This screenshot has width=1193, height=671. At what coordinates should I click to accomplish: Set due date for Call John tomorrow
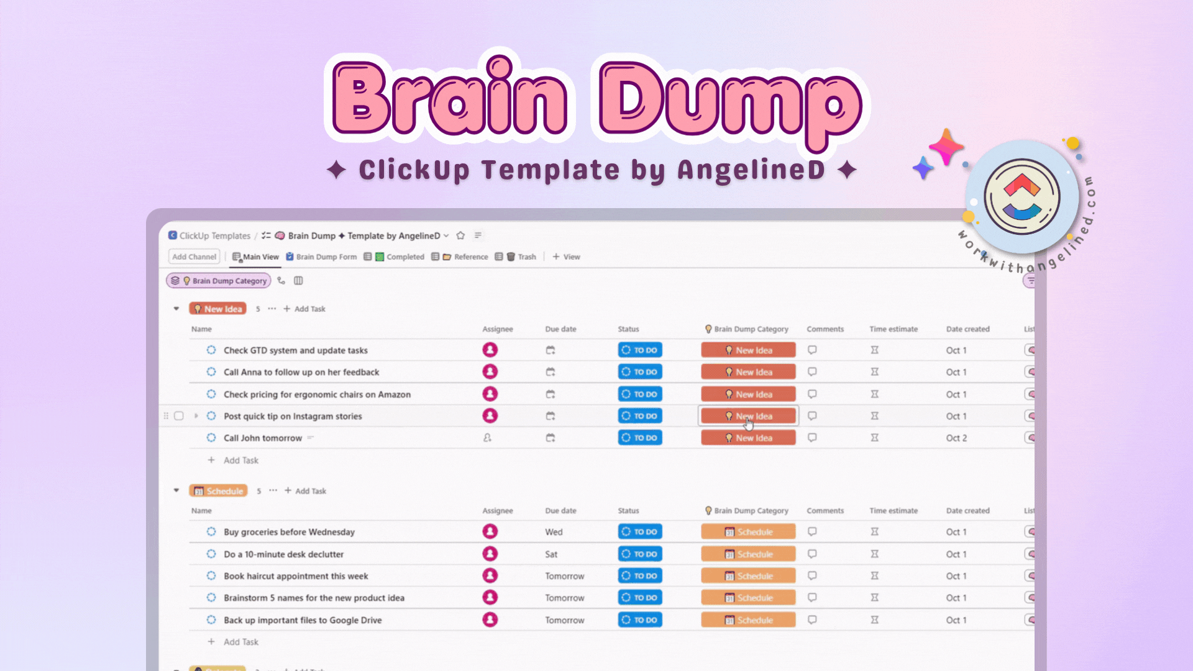pos(550,438)
